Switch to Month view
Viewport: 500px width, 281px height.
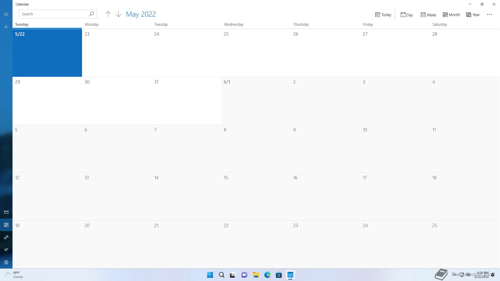click(451, 15)
